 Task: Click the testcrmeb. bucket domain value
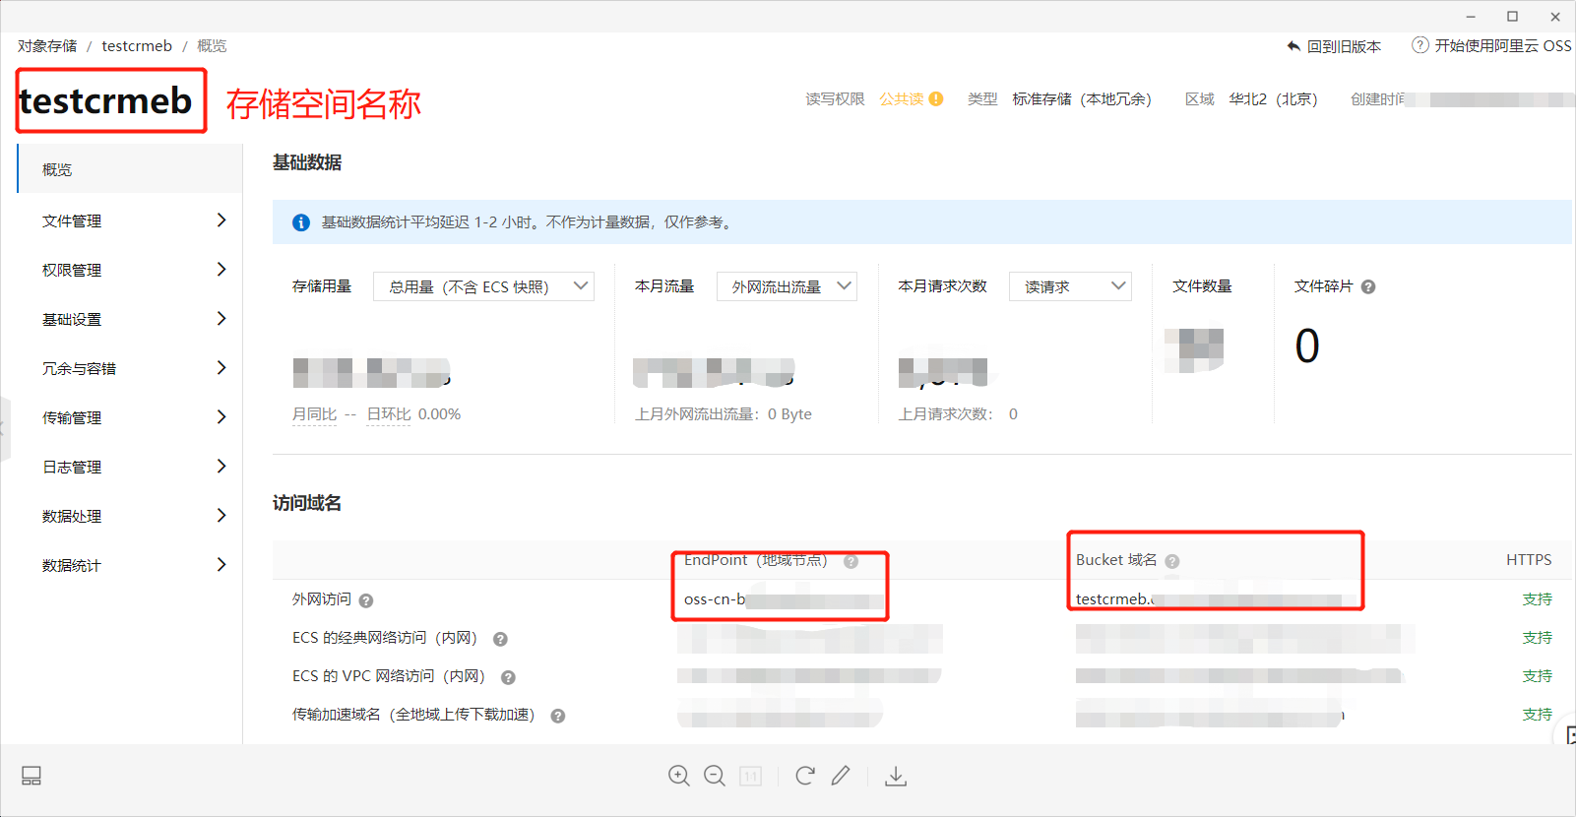pyautogui.click(x=1114, y=598)
